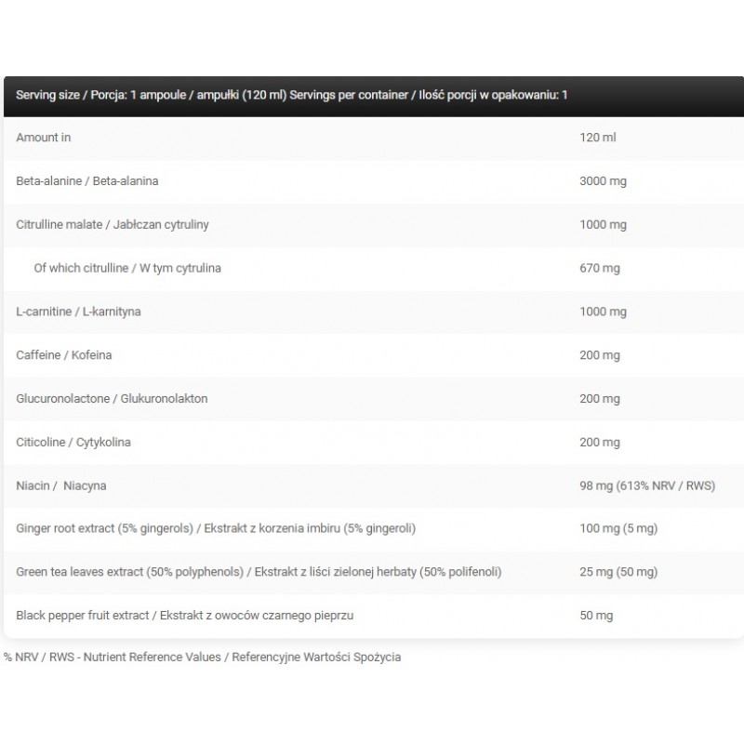Image resolution: width=744 pixels, height=744 pixels.
Task: Click the Niacin / Niacyna label
Action: [60, 485]
